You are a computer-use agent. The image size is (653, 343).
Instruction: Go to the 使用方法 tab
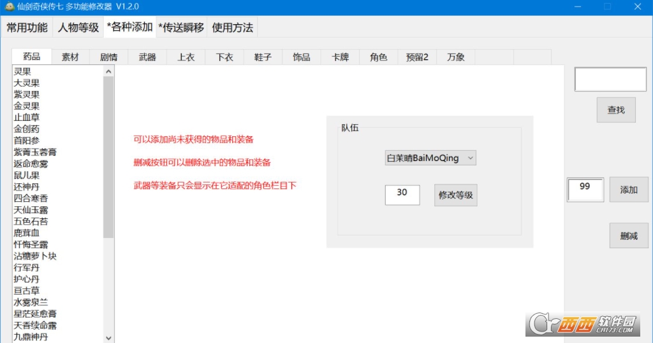coord(232,27)
